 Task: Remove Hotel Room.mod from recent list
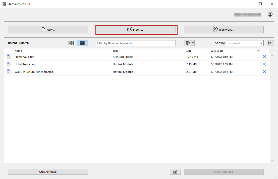264,64
